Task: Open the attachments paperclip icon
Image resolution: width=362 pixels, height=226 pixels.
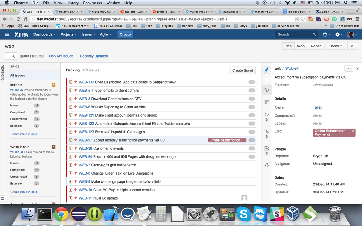Action: (x=267, y=131)
